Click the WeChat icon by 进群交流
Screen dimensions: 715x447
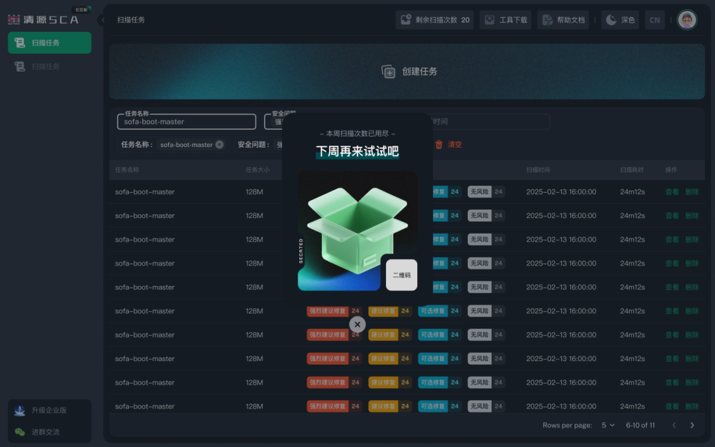(20, 432)
